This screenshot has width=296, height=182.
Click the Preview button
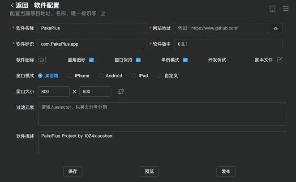149,171
